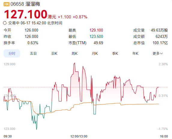Open the 年K chart tab

[135, 54]
